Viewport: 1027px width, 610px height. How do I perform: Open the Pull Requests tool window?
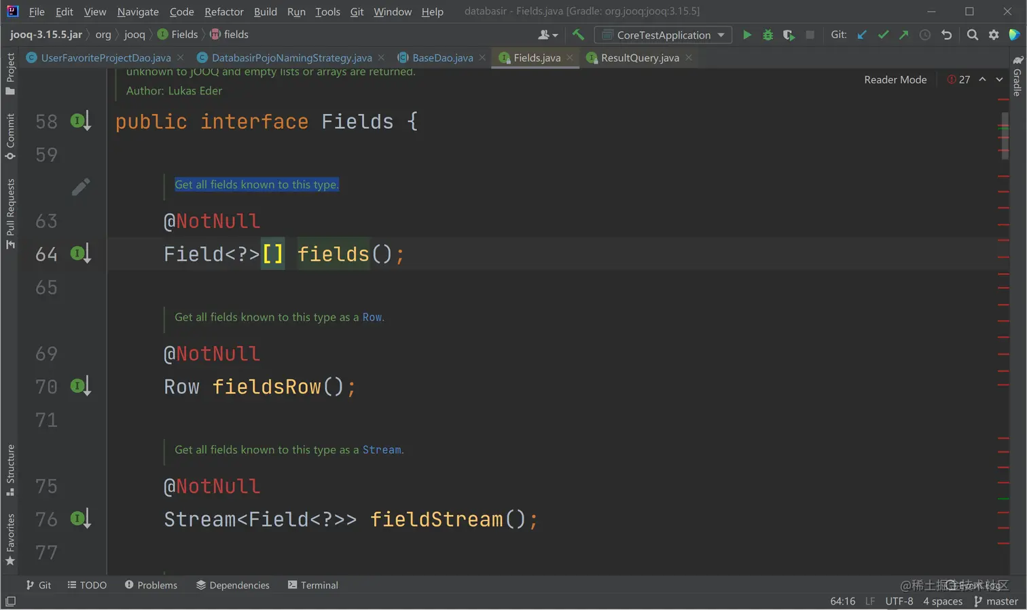tap(10, 213)
